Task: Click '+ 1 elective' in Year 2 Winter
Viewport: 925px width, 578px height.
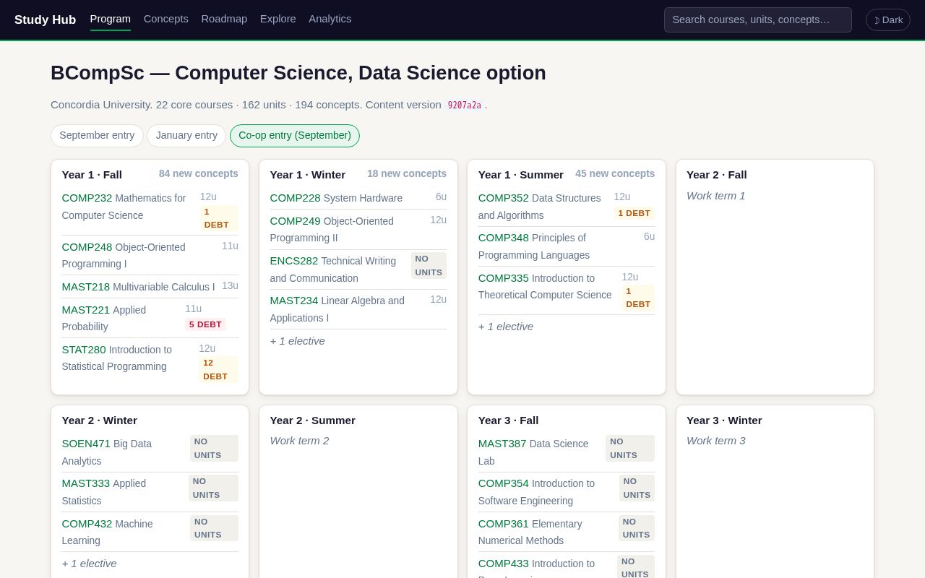Action: pyautogui.click(x=90, y=564)
